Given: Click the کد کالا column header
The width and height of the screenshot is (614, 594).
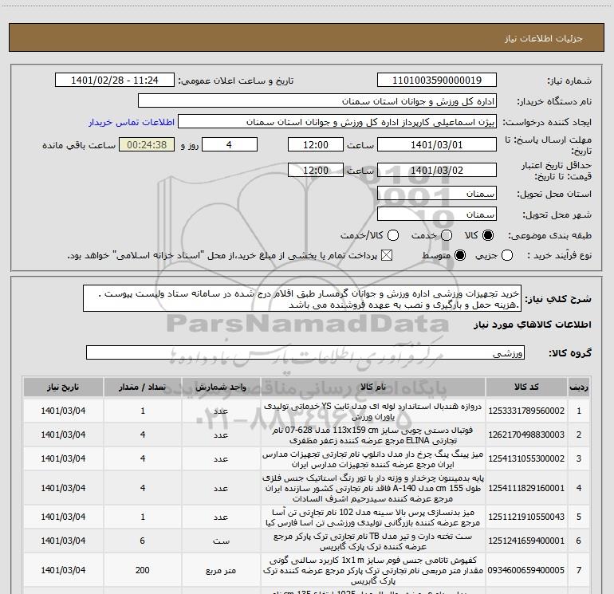Looking at the screenshot, I should (526, 387).
